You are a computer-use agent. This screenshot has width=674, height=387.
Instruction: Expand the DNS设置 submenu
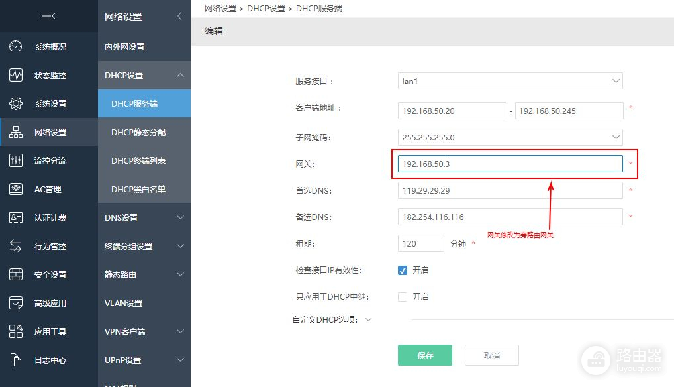click(144, 218)
